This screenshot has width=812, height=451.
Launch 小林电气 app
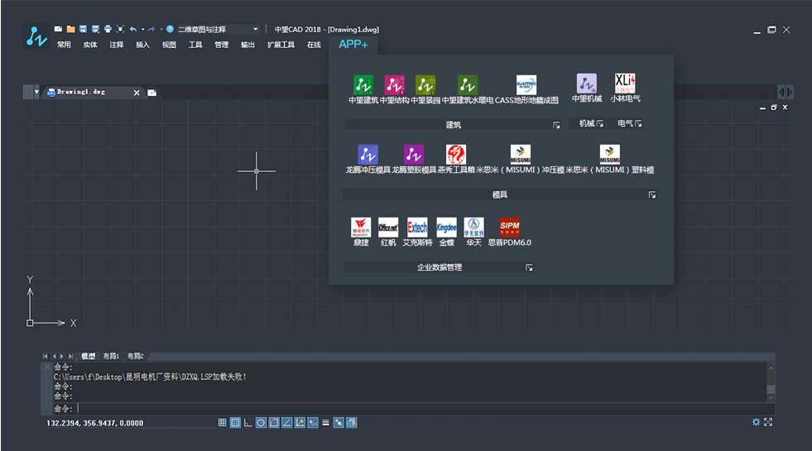pos(625,88)
